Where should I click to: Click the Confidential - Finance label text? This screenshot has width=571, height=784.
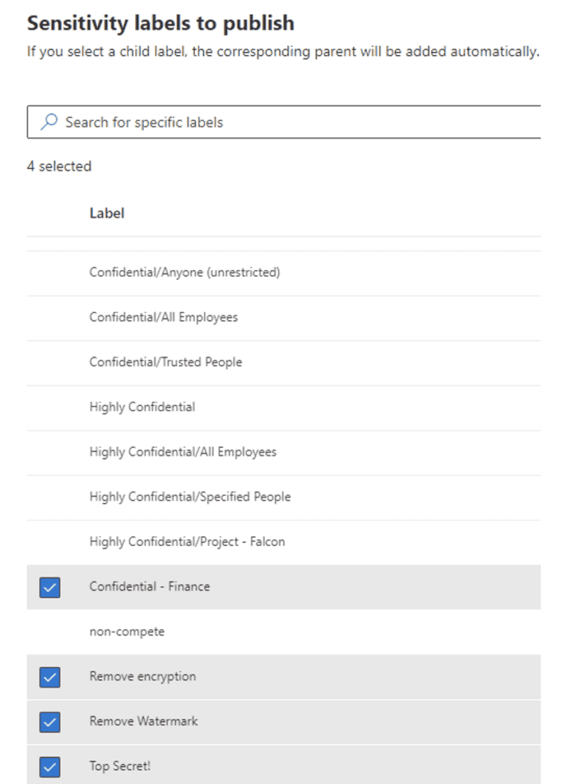pos(150,586)
